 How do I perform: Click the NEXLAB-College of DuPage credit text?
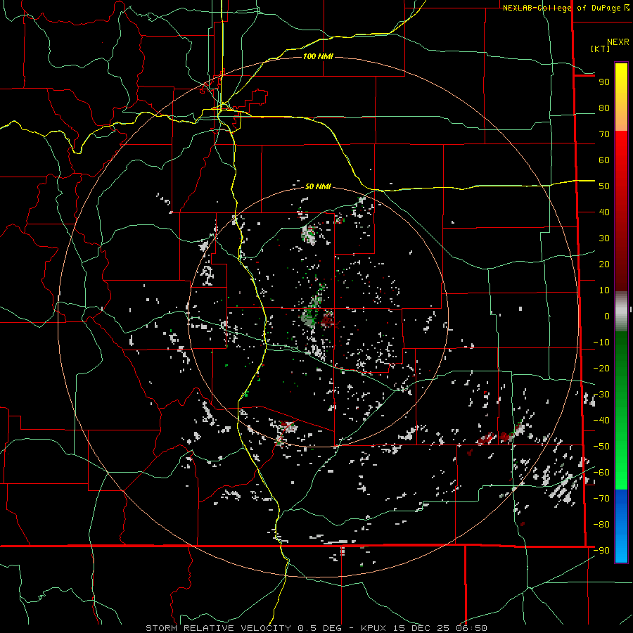tap(566, 8)
